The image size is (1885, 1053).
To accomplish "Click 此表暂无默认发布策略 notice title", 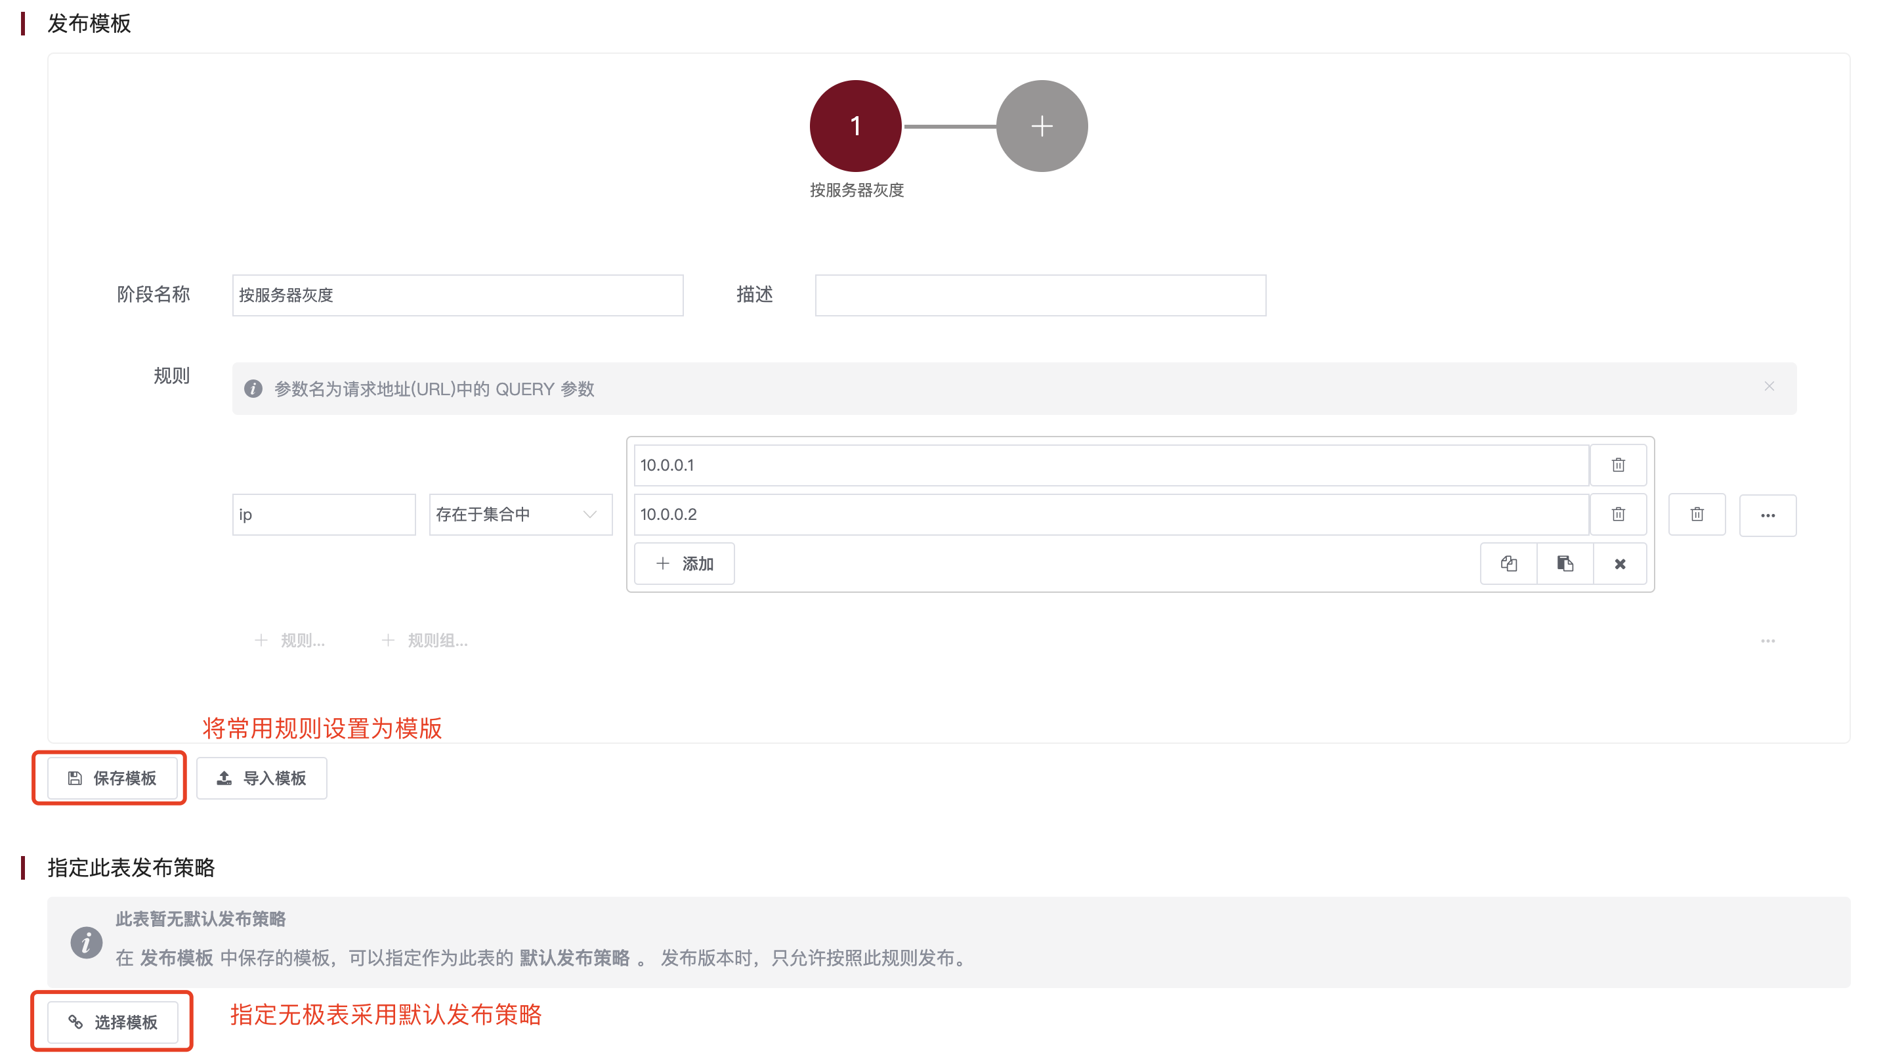I will coord(200,919).
